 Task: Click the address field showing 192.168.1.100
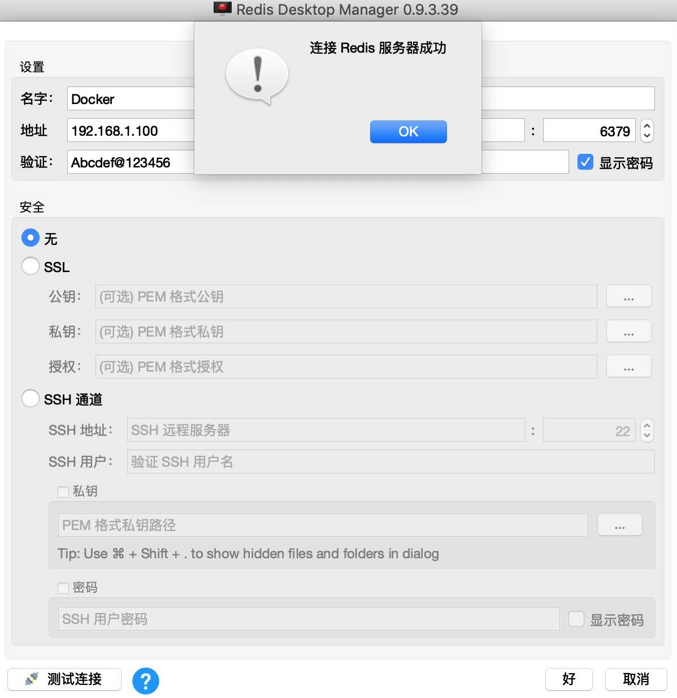296,130
